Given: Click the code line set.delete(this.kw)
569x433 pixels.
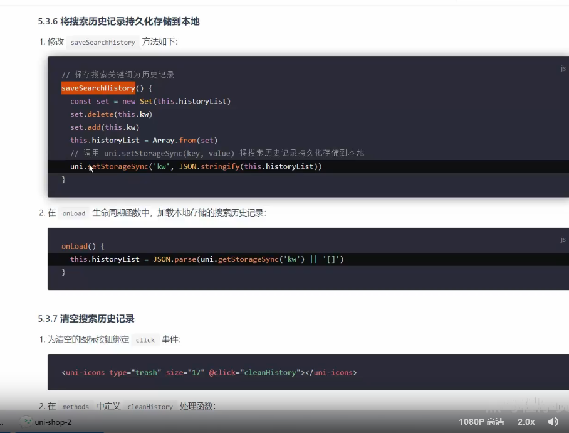Looking at the screenshot, I should [111, 114].
